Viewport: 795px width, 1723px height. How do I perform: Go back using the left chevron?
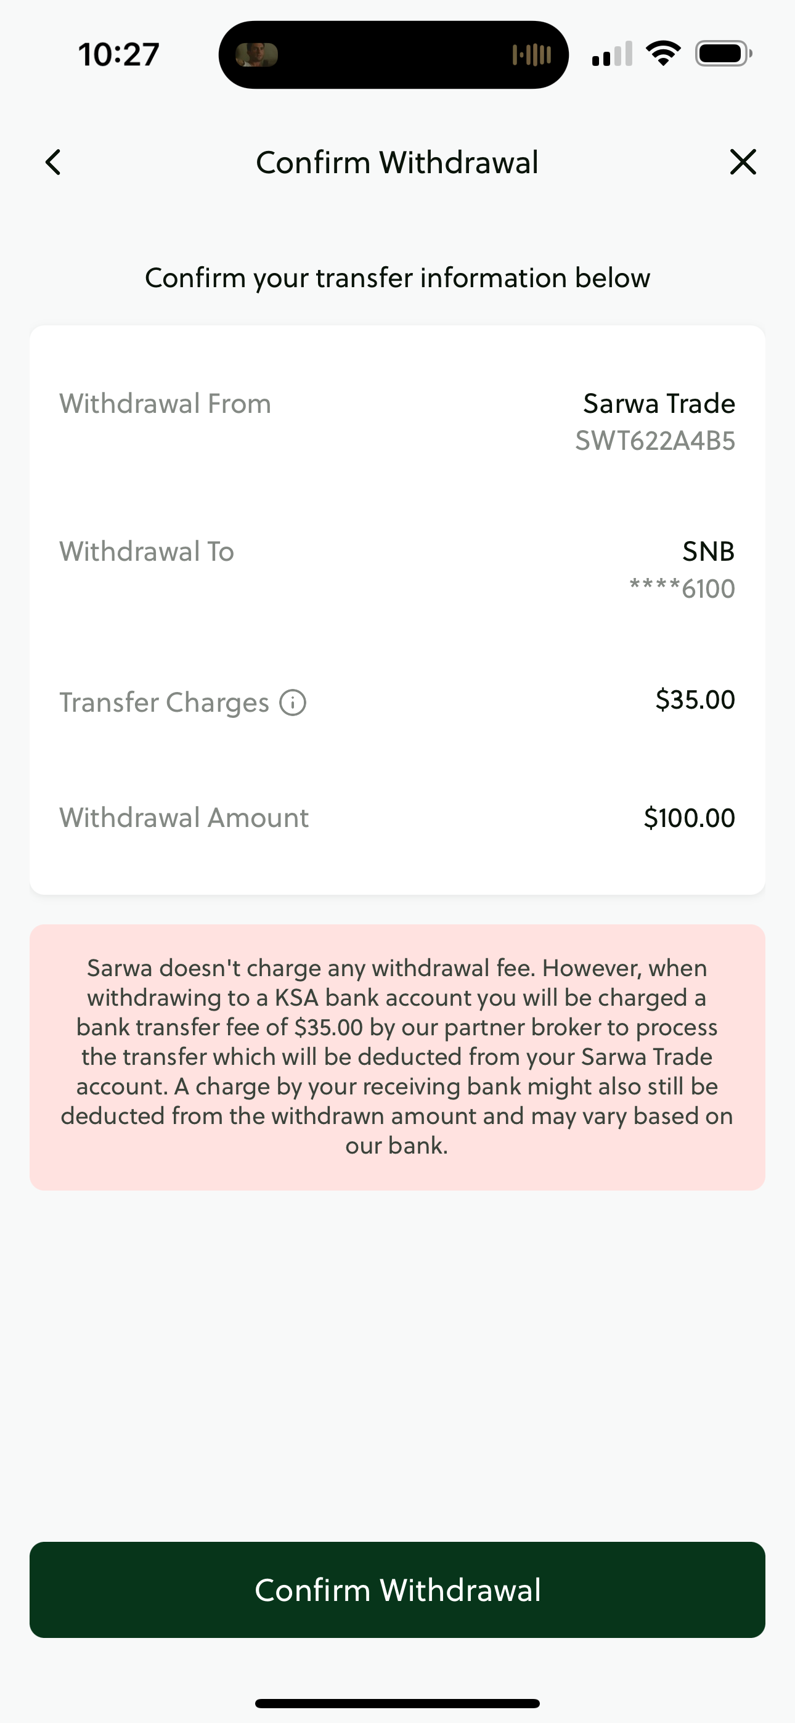pos(54,163)
